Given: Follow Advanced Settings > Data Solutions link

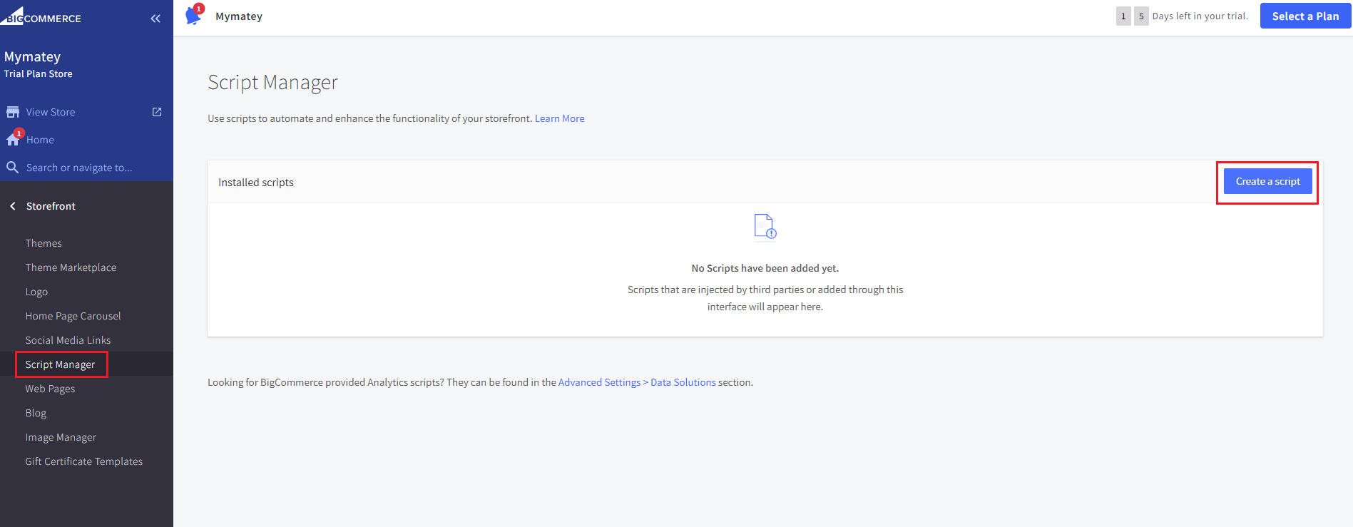Looking at the screenshot, I should 637,382.
